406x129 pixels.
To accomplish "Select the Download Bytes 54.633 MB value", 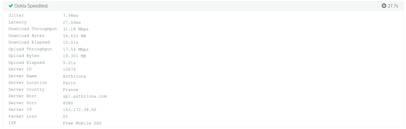I will [74, 36].
